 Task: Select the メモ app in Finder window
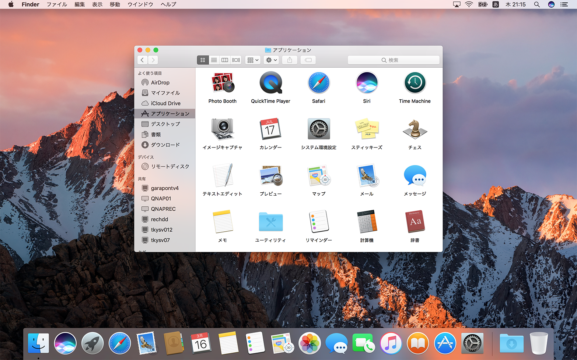point(223,222)
